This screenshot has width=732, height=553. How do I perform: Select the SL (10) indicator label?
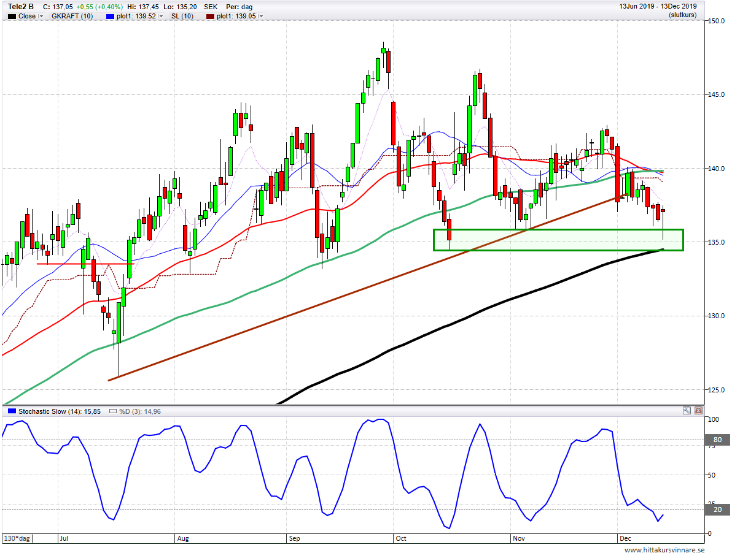182,17
